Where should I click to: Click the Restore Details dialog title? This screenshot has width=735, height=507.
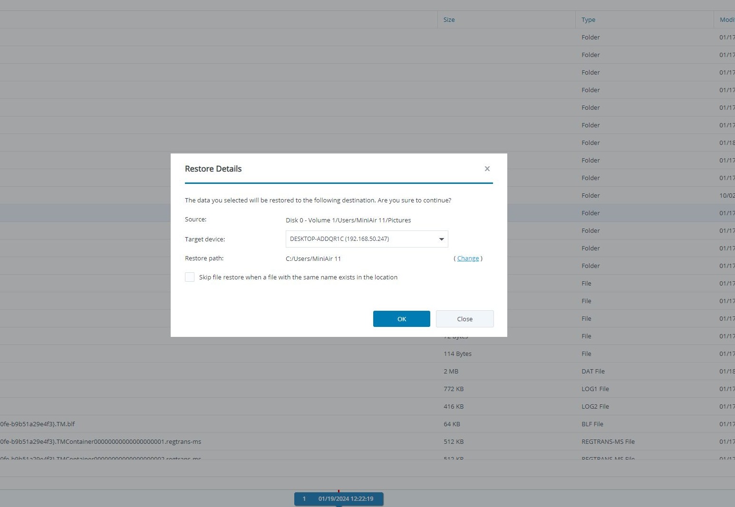pos(213,169)
